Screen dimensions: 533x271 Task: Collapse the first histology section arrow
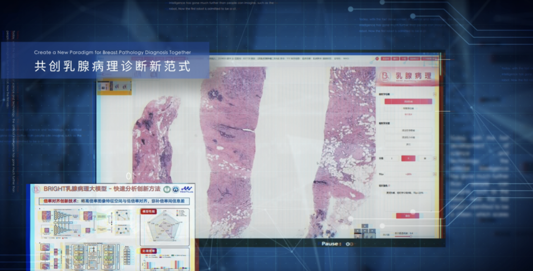click(x=434, y=94)
